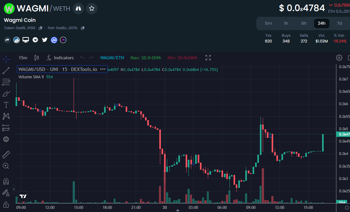Click the Wagmi Coin name text
Image resolution: width=350 pixels, height=212 pixels.
click(20, 20)
